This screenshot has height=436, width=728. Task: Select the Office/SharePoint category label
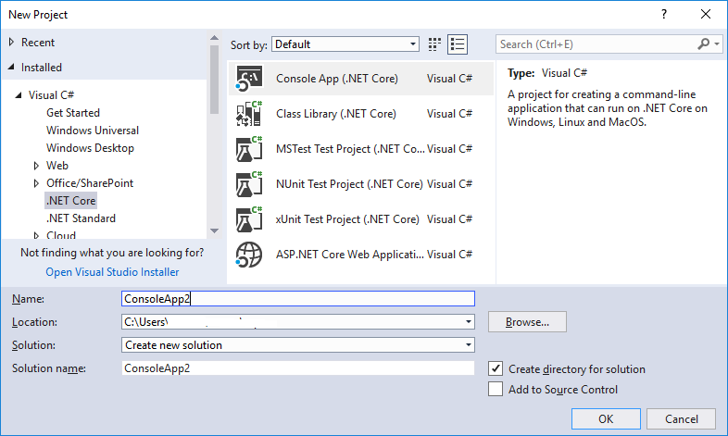point(90,183)
